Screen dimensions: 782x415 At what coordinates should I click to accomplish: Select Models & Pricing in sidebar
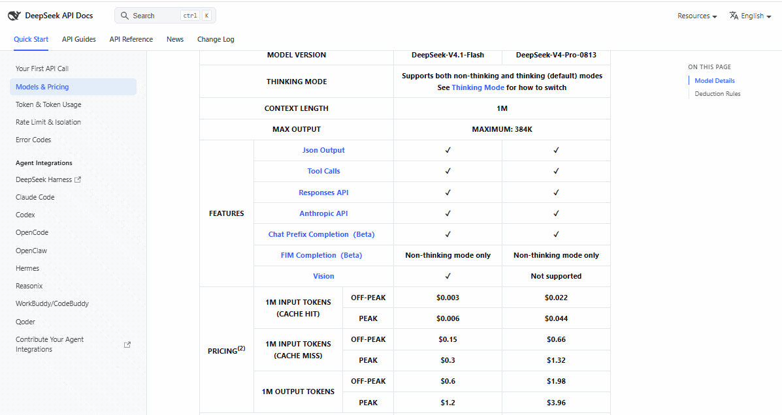[73, 87]
